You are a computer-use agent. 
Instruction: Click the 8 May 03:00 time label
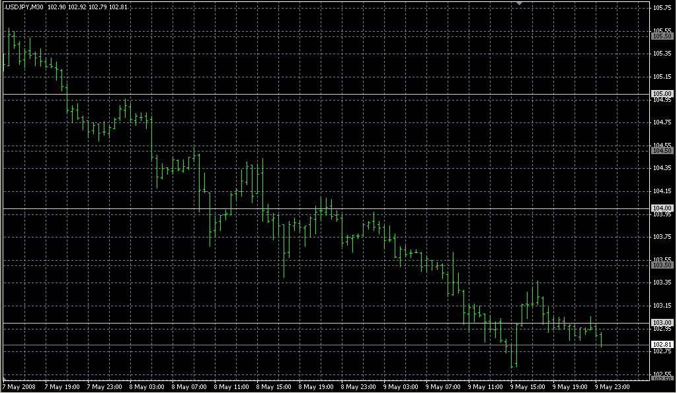145,386
